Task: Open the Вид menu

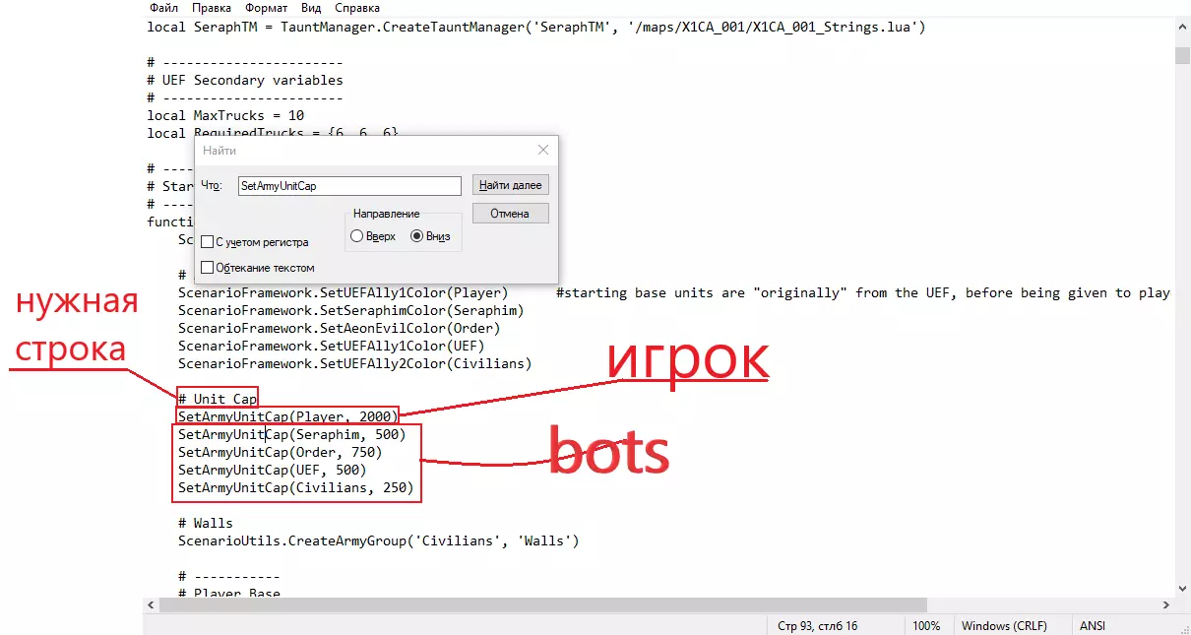Action: pyautogui.click(x=310, y=8)
